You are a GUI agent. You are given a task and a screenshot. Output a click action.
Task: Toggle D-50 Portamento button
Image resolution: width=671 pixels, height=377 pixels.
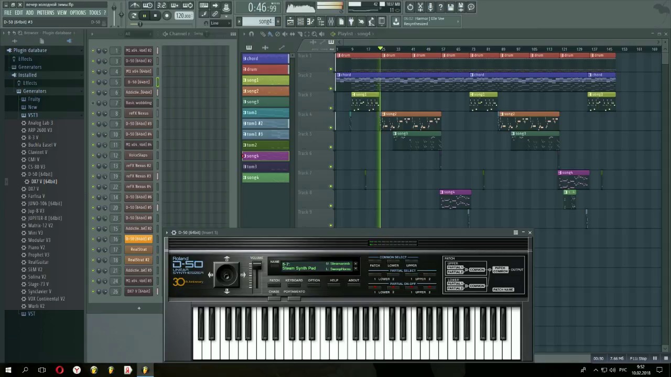pyautogui.click(x=294, y=298)
